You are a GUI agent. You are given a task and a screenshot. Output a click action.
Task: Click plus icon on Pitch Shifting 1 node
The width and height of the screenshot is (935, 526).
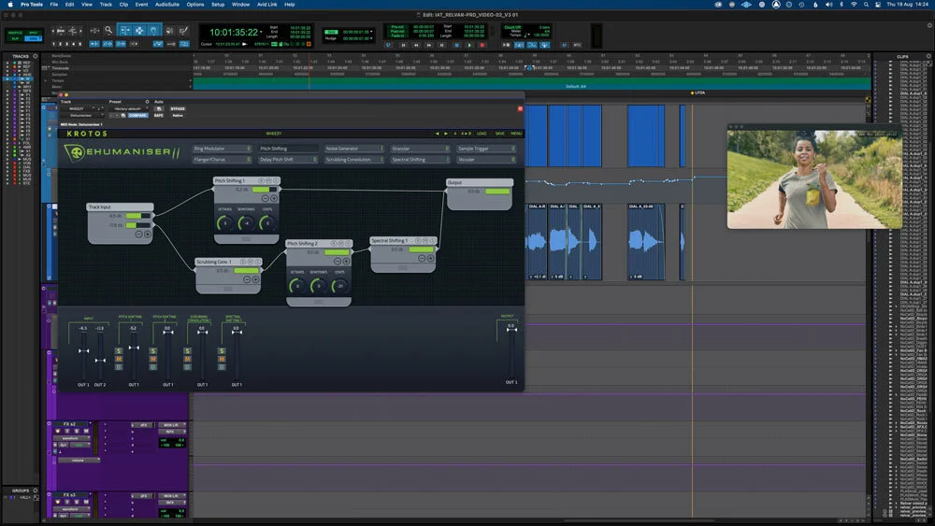274,198
